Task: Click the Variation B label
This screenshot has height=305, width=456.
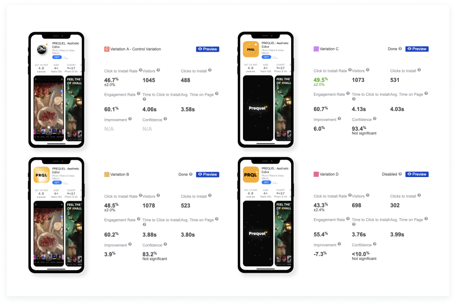Action: [x=120, y=174]
